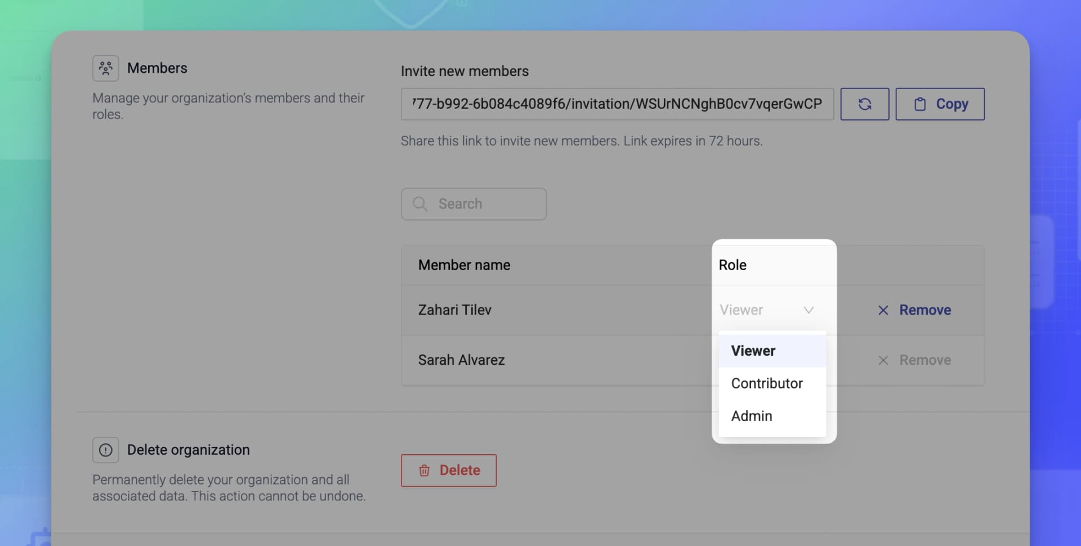
Task: Select Contributor from the role dropdown
Action: [767, 383]
